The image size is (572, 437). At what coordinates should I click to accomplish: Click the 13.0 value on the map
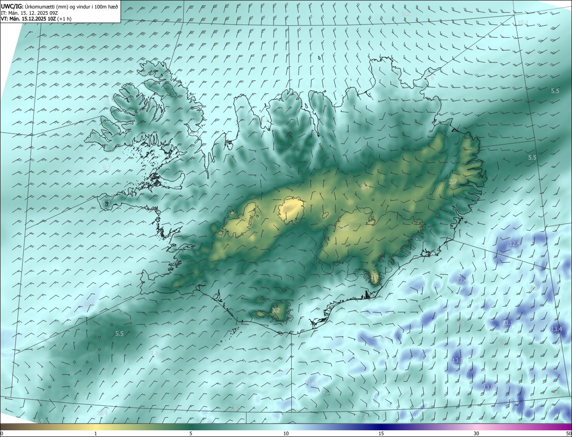(x=489, y=387)
